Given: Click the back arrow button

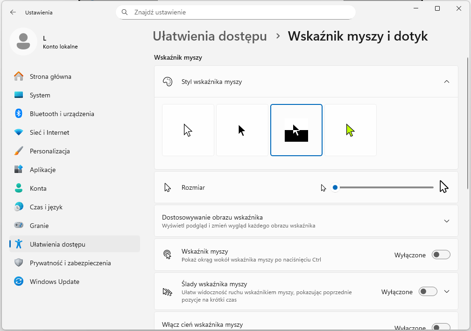Looking at the screenshot, I should point(13,13).
